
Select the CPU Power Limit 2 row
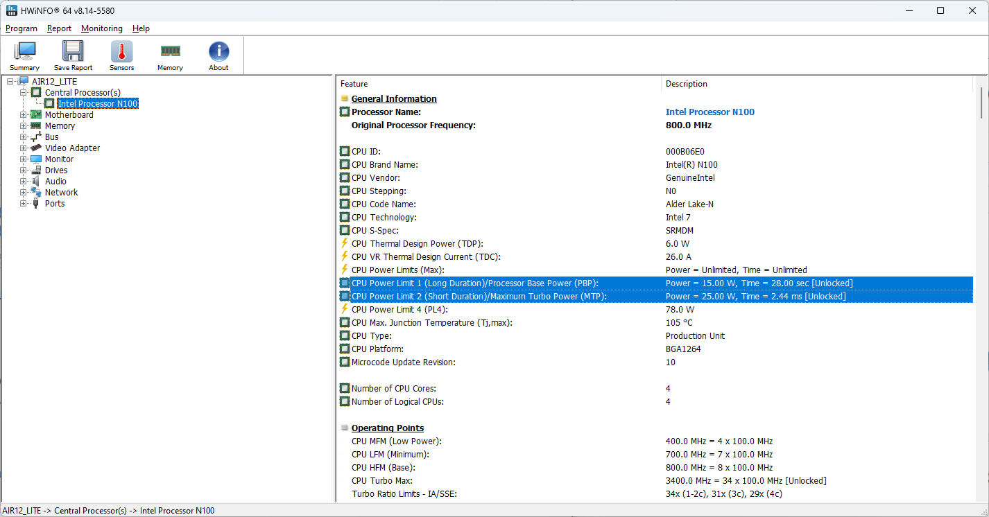click(655, 296)
